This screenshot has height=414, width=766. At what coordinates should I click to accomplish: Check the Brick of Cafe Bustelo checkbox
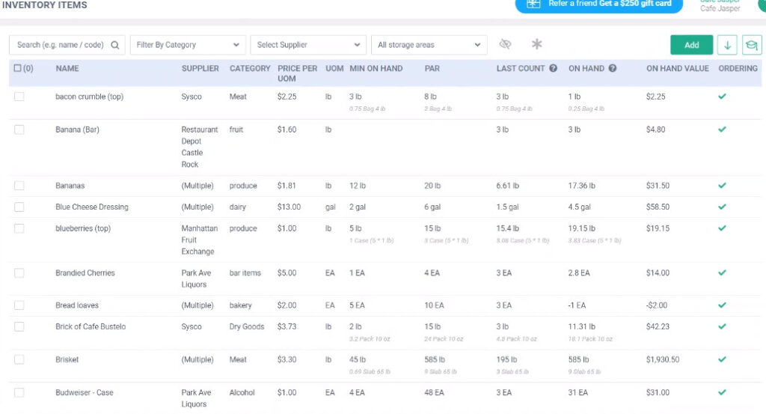point(19,326)
